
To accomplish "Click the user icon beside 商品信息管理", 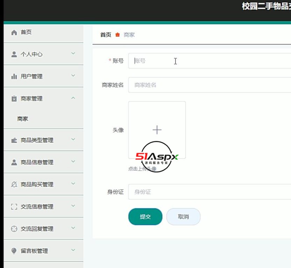I will coord(14,162).
